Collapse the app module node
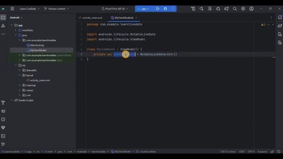The height and width of the screenshot is (159, 283). point(12,25)
